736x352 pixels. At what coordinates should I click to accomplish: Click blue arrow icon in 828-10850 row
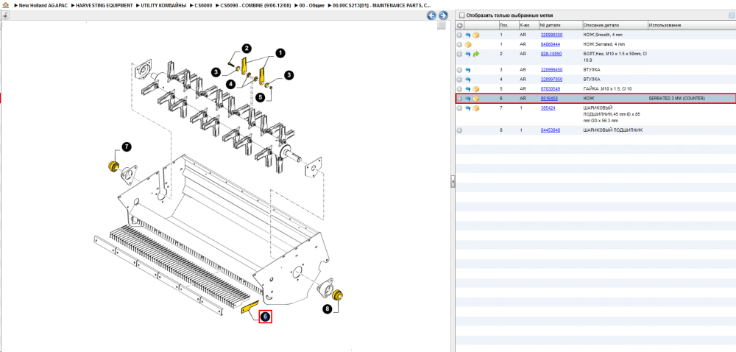click(x=468, y=54)
